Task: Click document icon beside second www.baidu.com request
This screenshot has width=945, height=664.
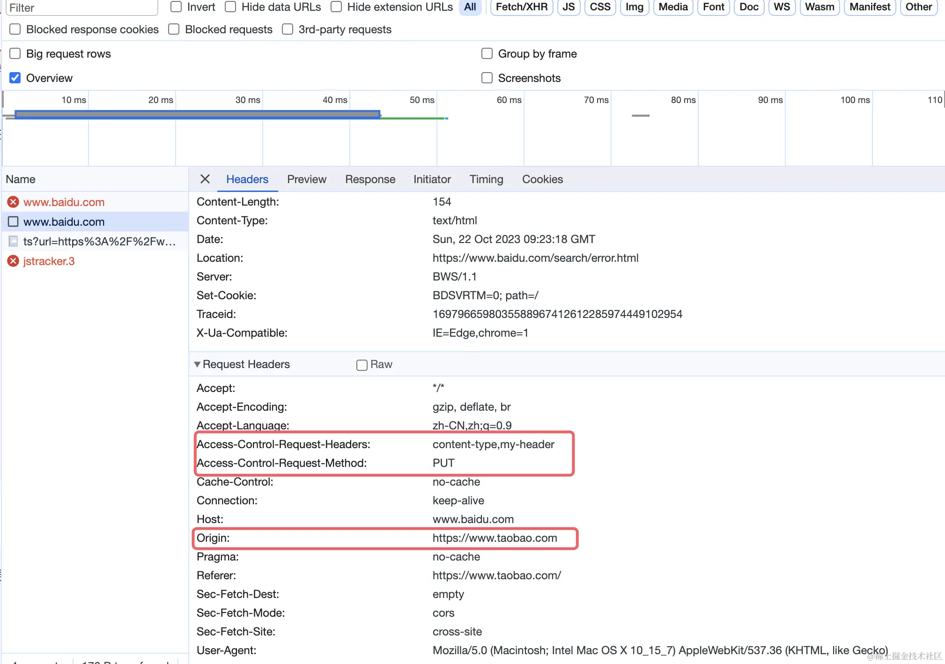Action: [x=13, y=222]
